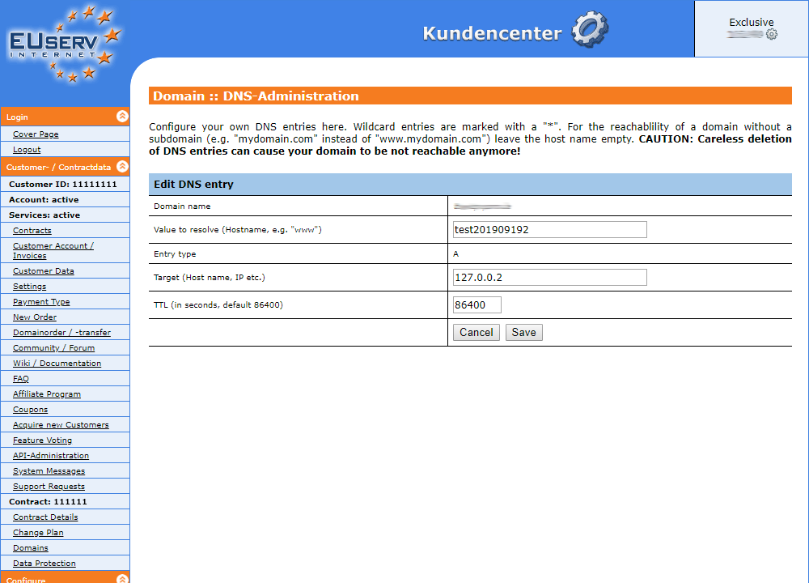
Task: Collapse the Login section chevron
Action: (x=122, y=116)
